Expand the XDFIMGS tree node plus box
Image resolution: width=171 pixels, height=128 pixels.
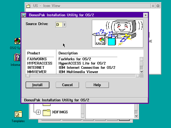[x=38, y=112]
